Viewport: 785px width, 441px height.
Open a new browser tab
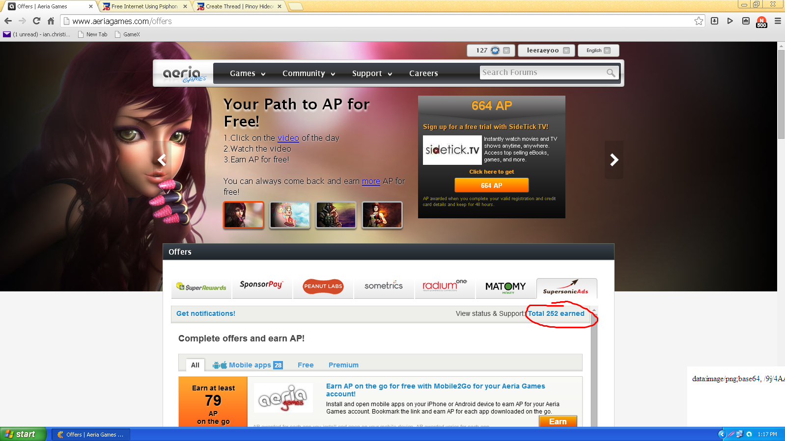pyautogui.click(x=296, y=6)
